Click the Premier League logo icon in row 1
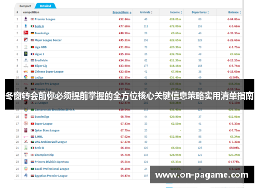The width and height of the screenshot is (259, 188). pos(26,19)
